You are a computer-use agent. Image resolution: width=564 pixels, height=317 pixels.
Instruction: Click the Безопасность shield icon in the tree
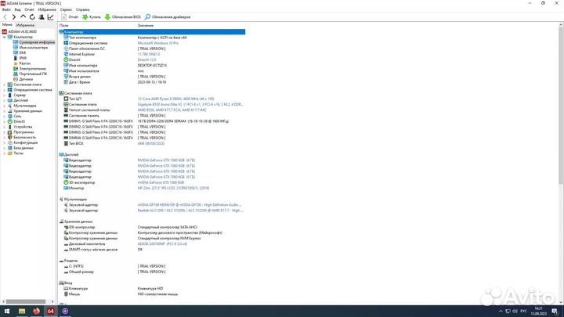pos(9,137)
